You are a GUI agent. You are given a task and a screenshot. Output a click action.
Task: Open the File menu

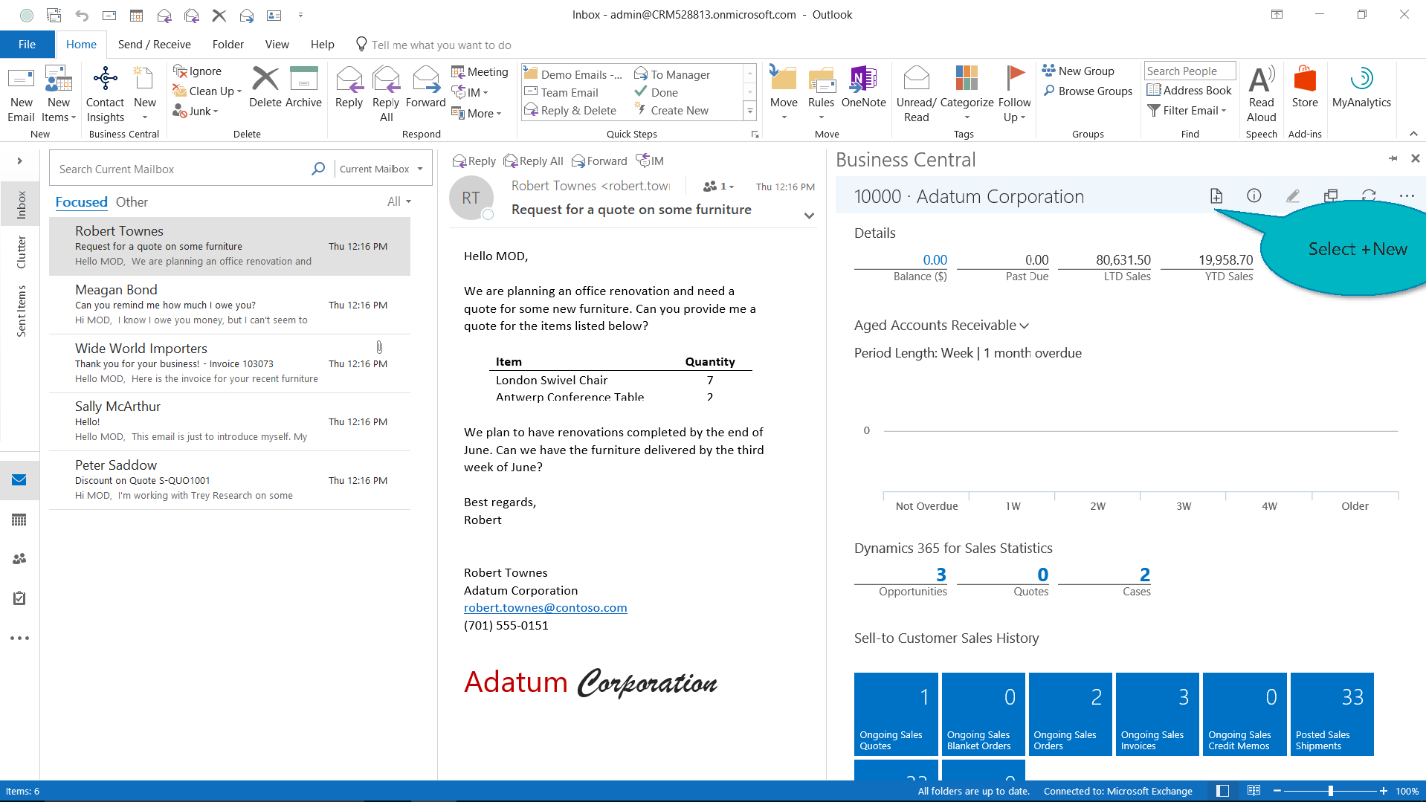tap(27, 45)
